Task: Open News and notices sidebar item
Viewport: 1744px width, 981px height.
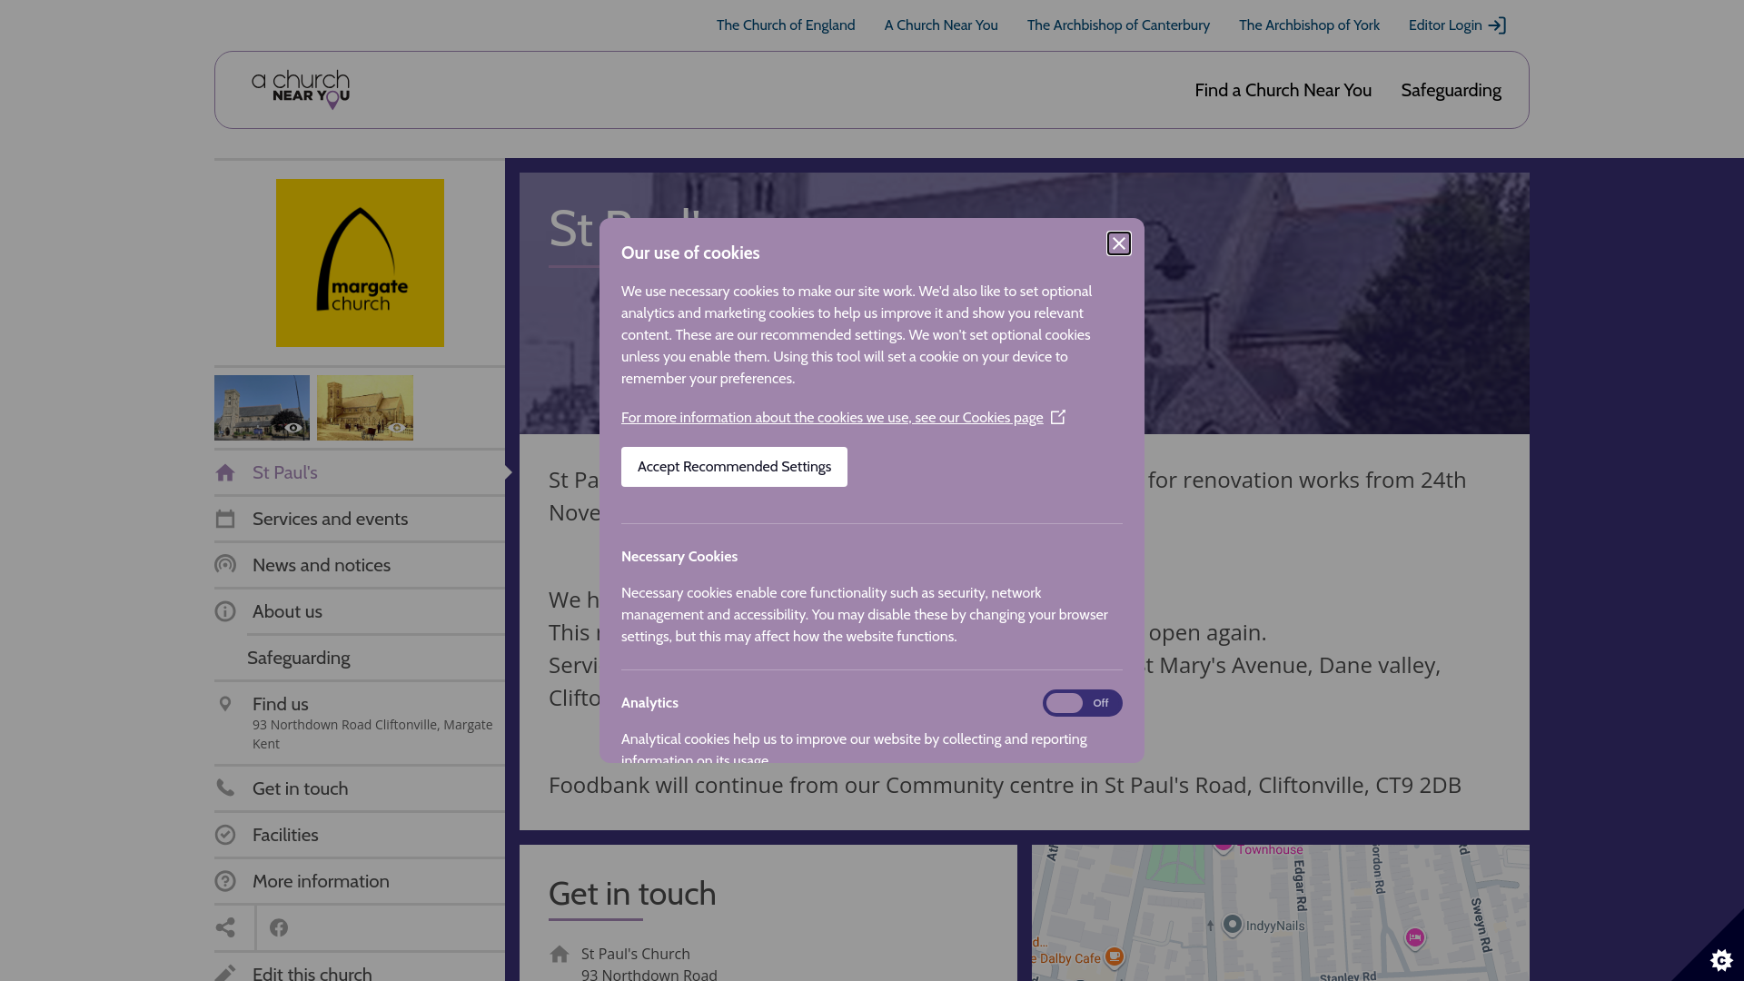Action: pos(360,565)
